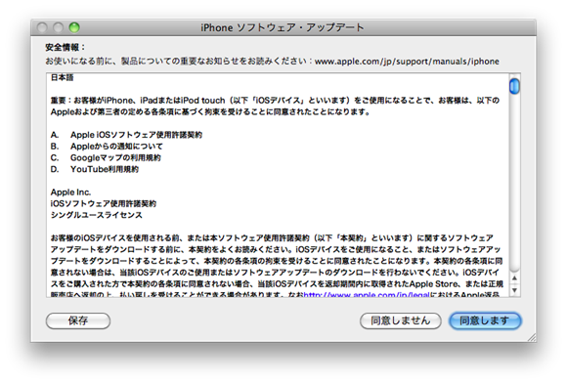Screen dimensions: 567x384
Task: Click the www.apple.com/jp/support/manuals/iphone URL text
Action: (407, 62)
